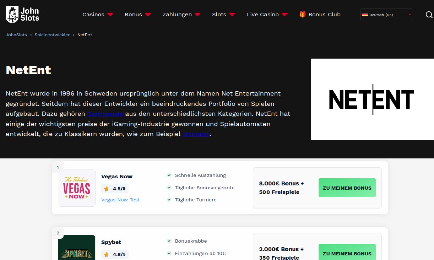434x260 pixels.
Task: Click the star icon in Vegas Now rating
Action: (x=106, y=189)
